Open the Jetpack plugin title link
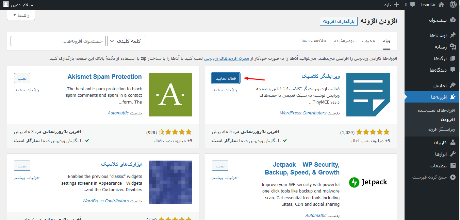Screen dimensions: 460x220 [x=302, y=168]
